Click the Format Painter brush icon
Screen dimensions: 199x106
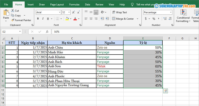coord(13,20)
